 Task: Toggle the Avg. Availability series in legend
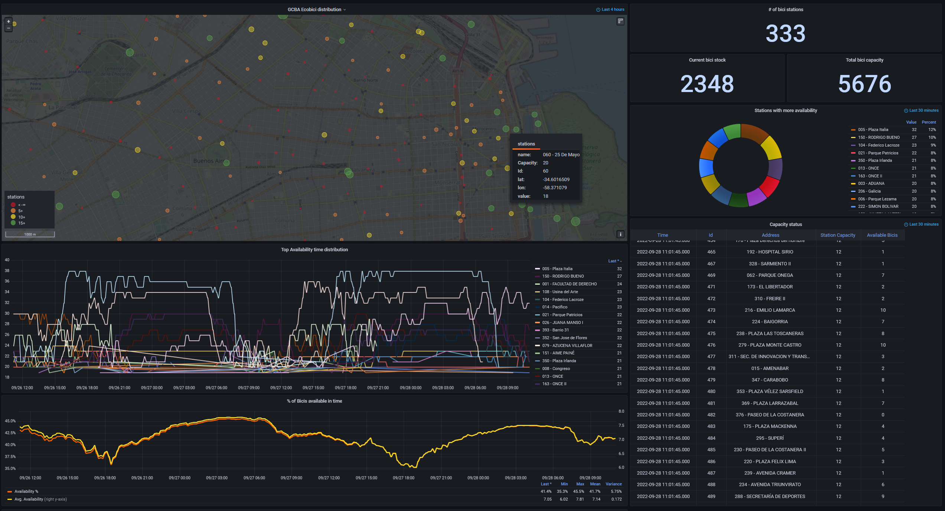point(29,499)
